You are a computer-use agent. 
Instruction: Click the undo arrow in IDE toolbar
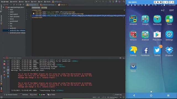pyautogui.click(x=119, y=2)
